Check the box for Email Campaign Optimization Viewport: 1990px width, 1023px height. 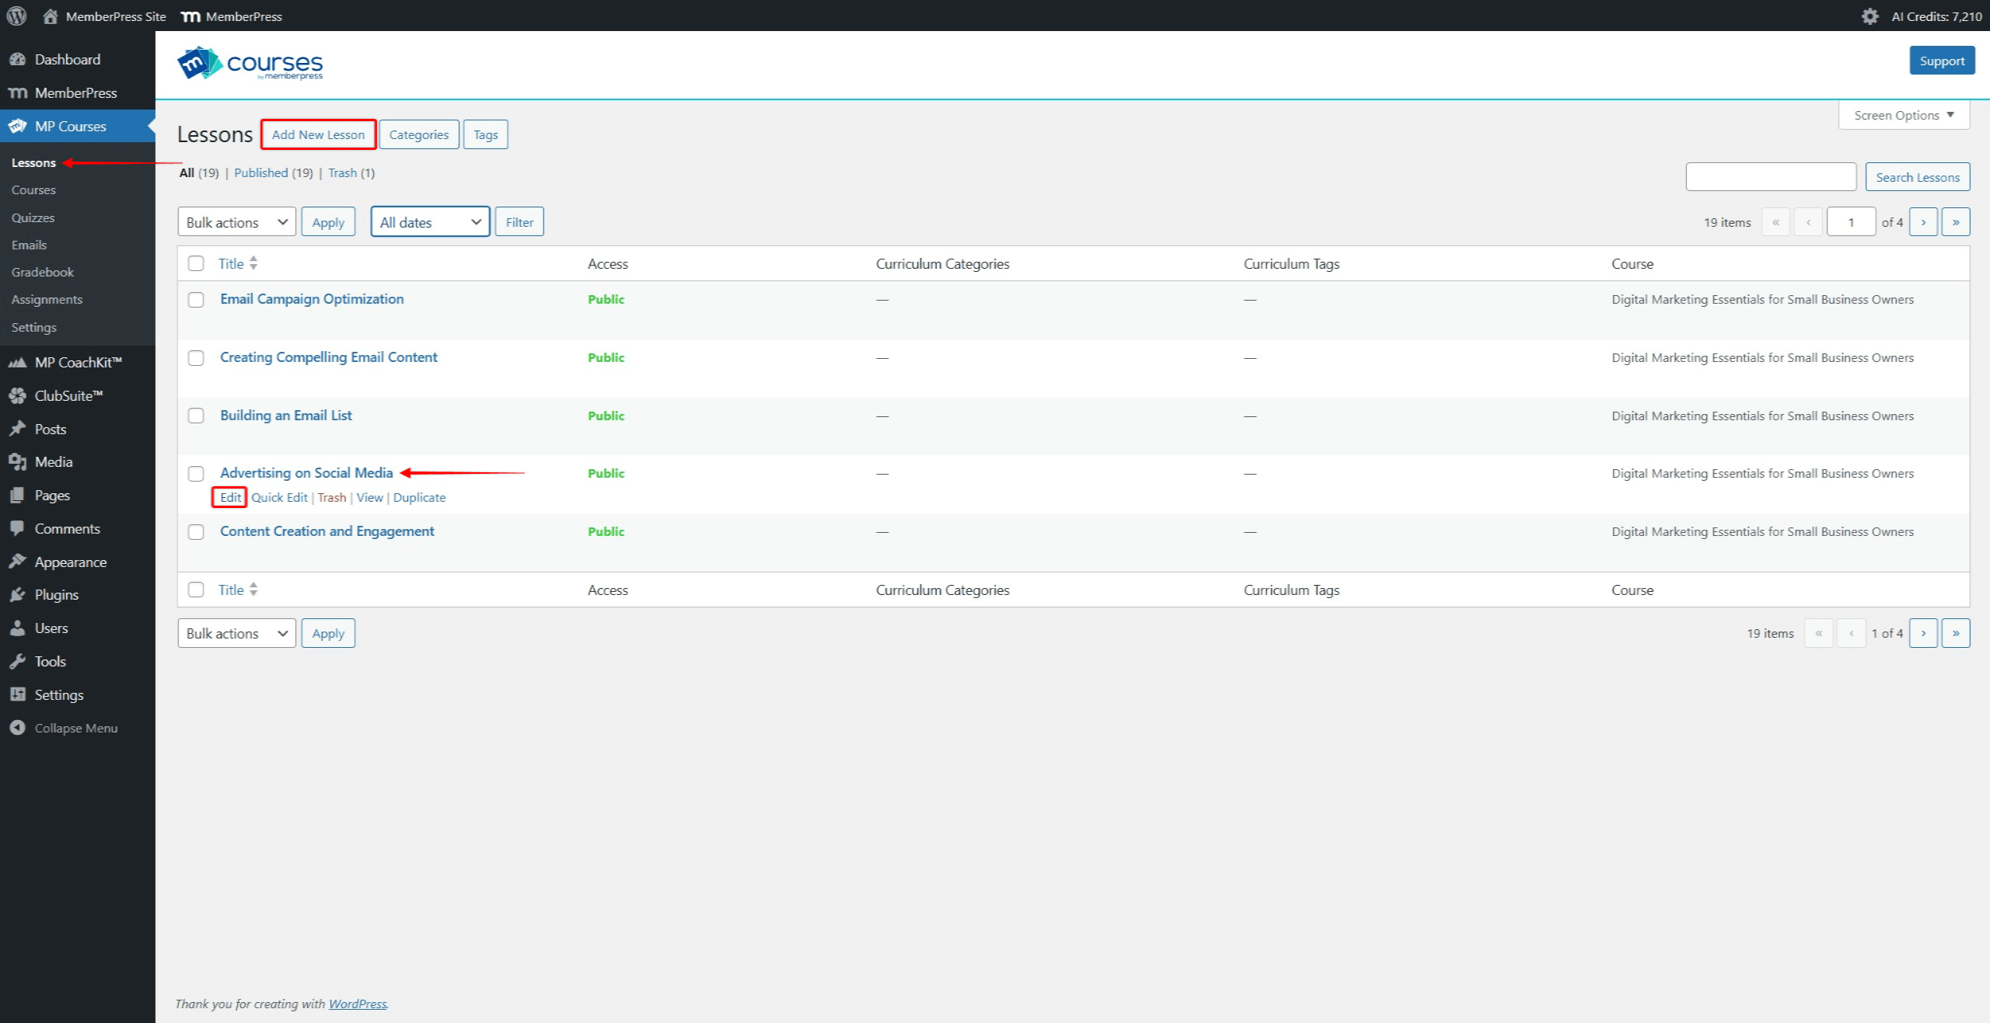(196, 299)
